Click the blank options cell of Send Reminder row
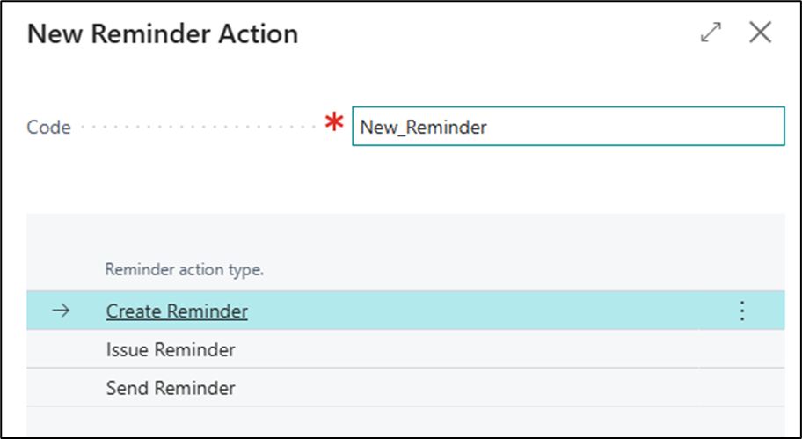Screen dimensions: 802x439 coord(741,388)
